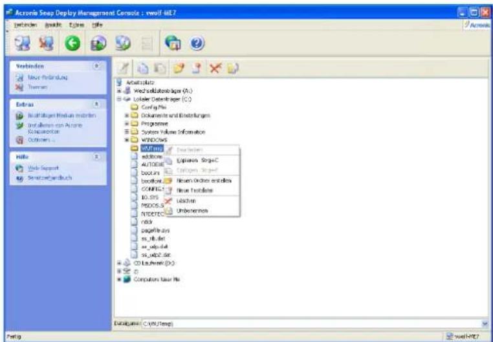Select the ss_udp.dat file
Image resolution: width=493 pixels, height=342 pixels.
coord(153,246)
